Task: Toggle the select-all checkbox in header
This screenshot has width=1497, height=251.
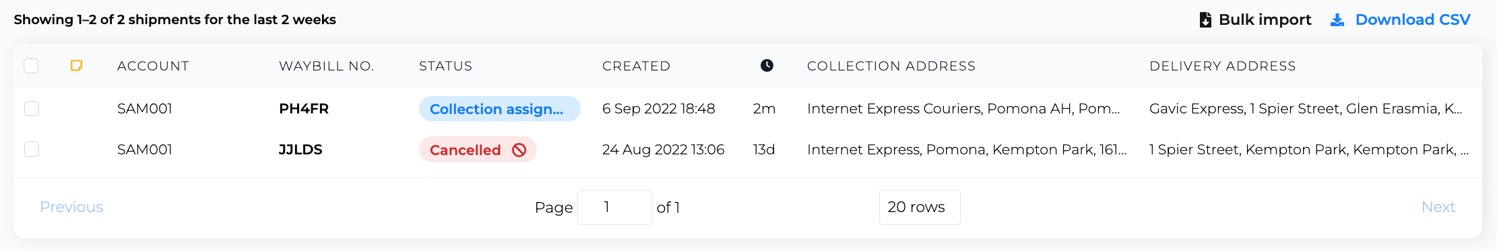Action: [31, 65]
